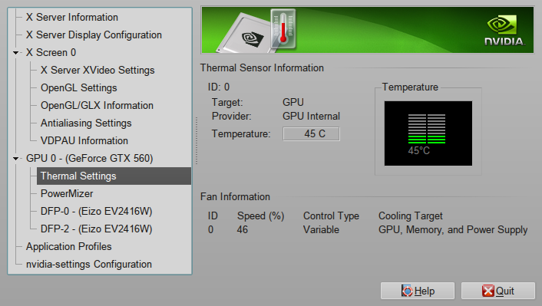Open VDPAU Information page
Viewport: 542px width, 306px height.
[84, 140]
